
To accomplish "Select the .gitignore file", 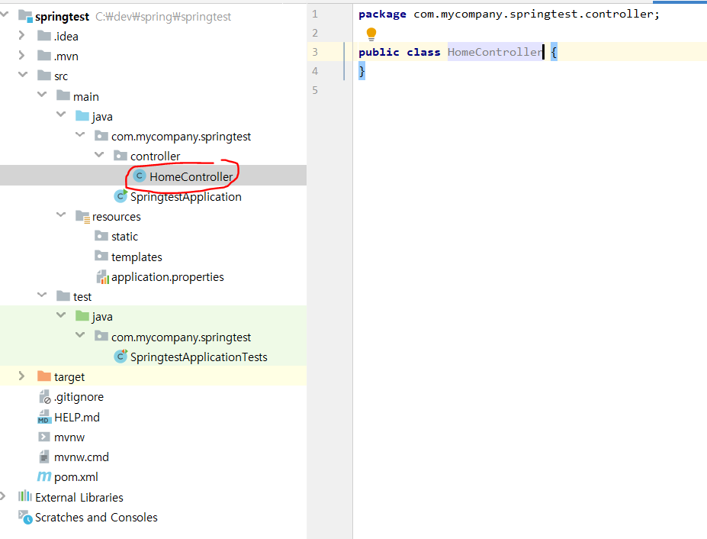I will pos(79,397).
